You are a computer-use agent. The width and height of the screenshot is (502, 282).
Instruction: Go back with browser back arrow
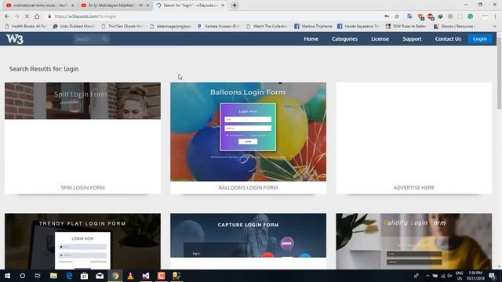(7, 16)
